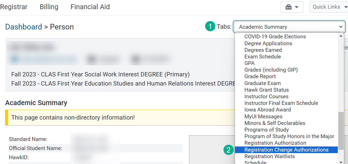Switch to the Billing section

click(49, 7)
